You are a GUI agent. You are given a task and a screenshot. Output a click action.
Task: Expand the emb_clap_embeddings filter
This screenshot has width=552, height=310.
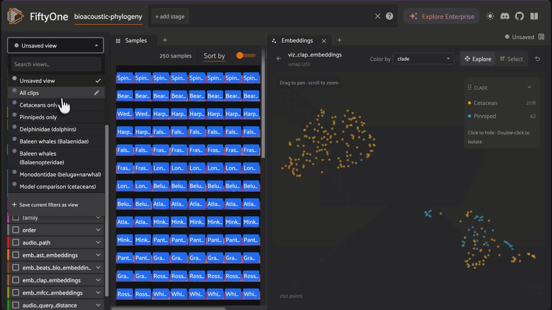point(98,280)
